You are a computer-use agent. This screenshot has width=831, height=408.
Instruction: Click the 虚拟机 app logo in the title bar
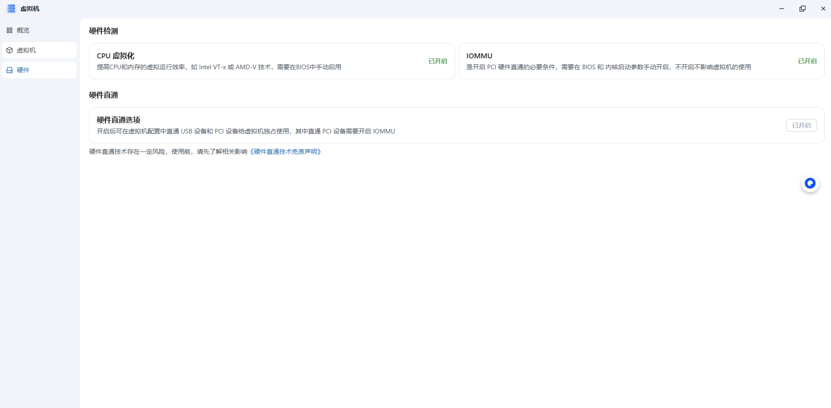click(11, 8)
